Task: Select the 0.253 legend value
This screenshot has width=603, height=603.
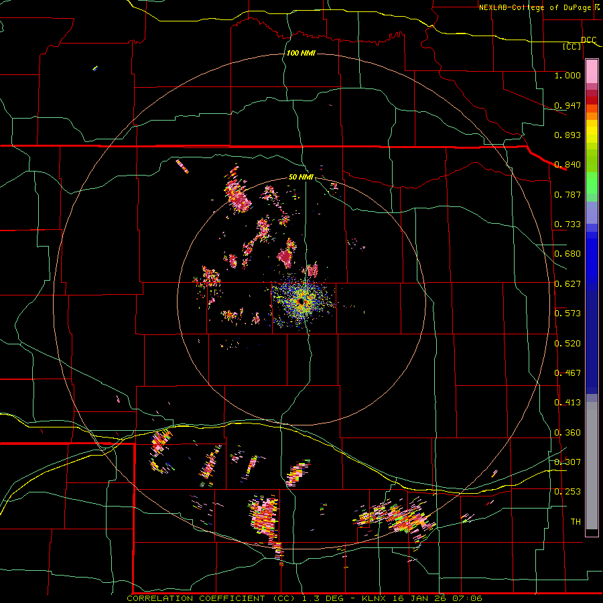Action: 567,492
